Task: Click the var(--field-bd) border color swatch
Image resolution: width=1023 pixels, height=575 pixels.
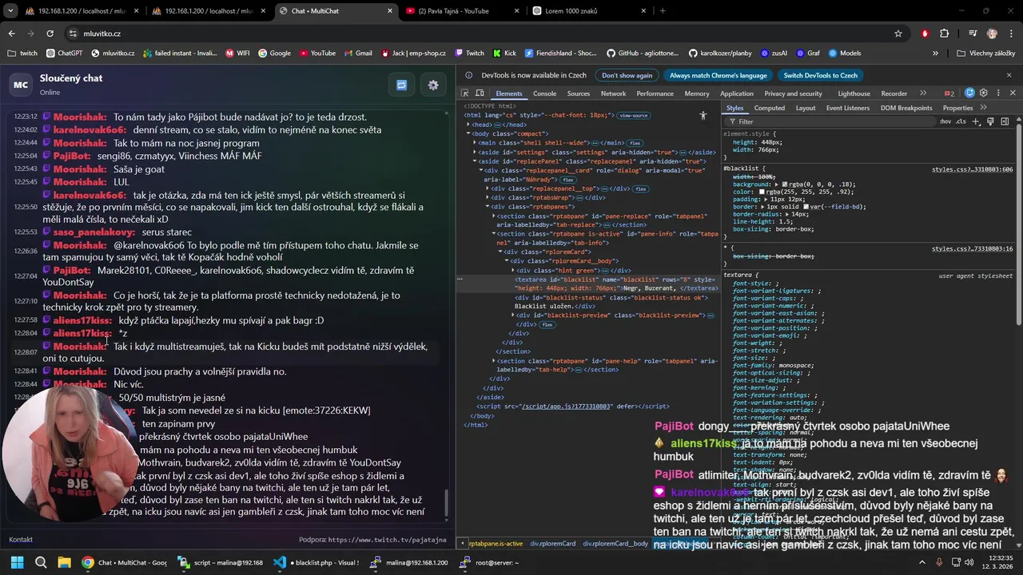Action: pyautogui.click(x=807, y=207)
